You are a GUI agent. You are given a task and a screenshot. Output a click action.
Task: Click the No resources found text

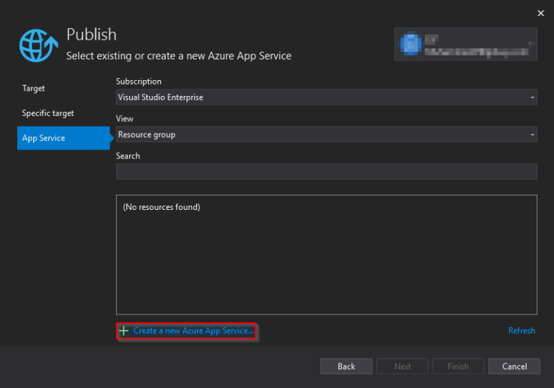coord(162,208)
